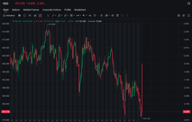
Task: Undo the last drawing action
Action: (x=122, y=16)
